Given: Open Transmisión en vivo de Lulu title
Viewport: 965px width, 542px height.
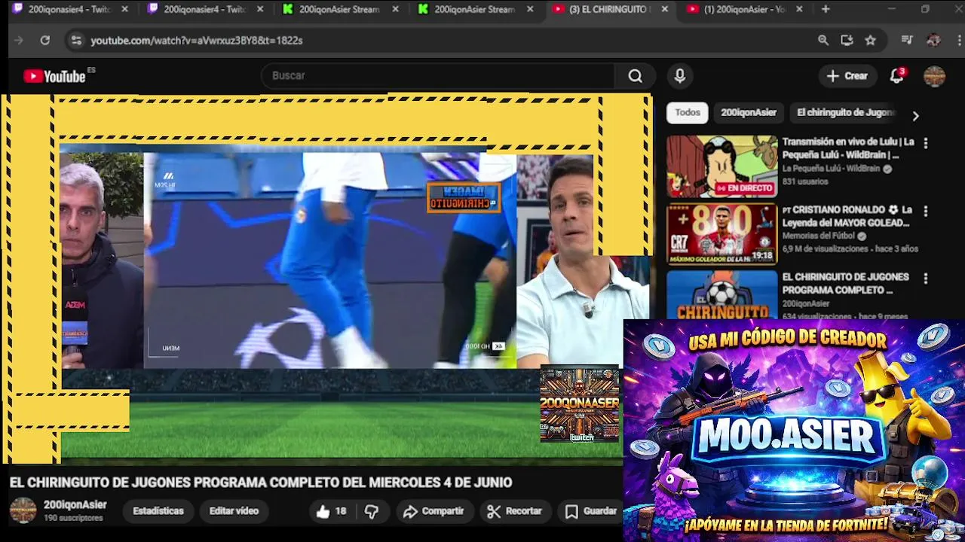Looking at the screenshot, I should [847, 148].
